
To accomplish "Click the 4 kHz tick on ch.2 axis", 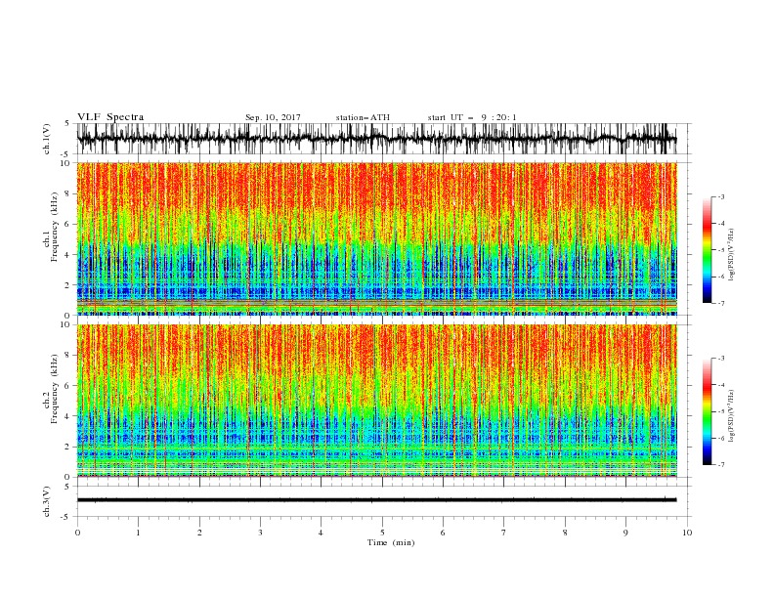I will coord(68,416).
